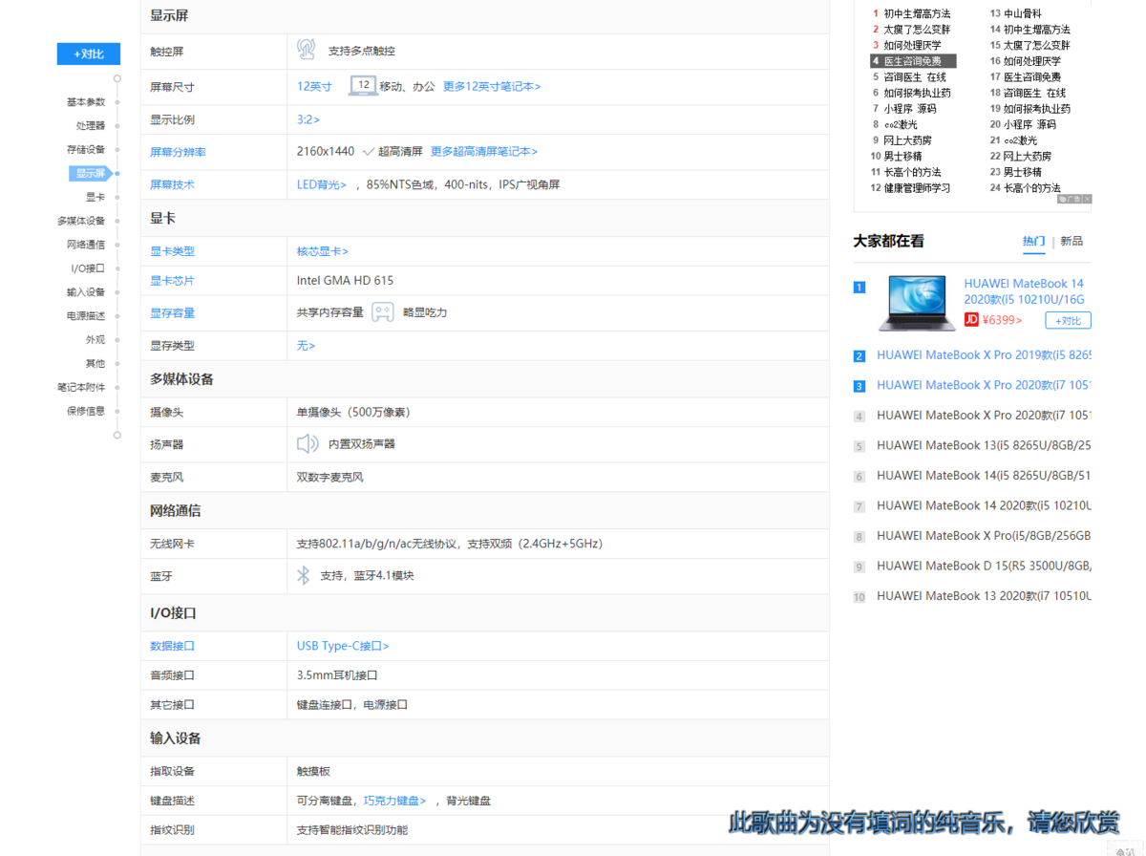Click highlighted ad item 医生咨询免费 numbered 4
The width and height of the screenshot is (1146, 856).
(913, 61)
